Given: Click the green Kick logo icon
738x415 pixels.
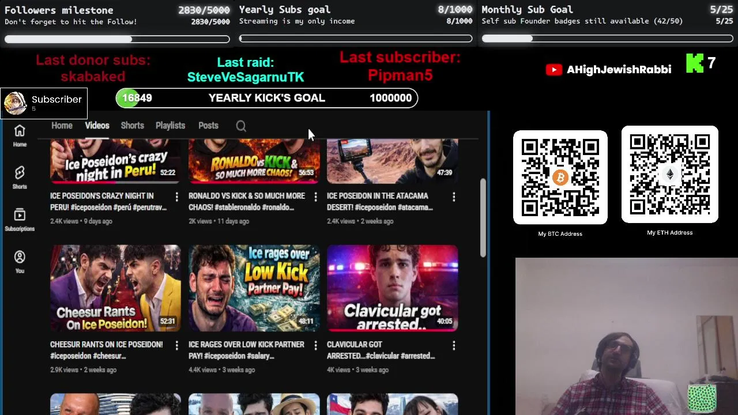Looking at the screenshot, I should coord(695,63).
